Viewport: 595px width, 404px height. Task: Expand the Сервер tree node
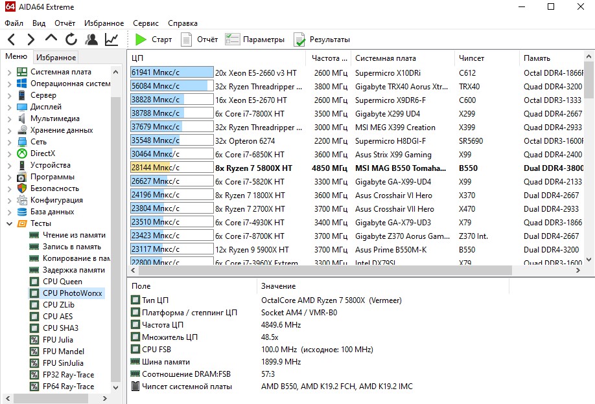[9, 96]
